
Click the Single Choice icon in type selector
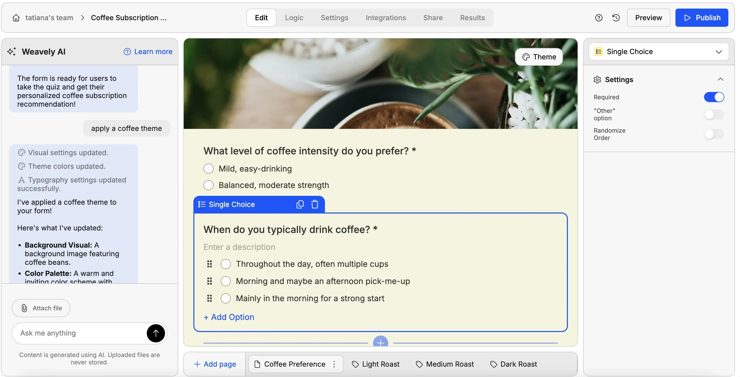tap(599, 52)
